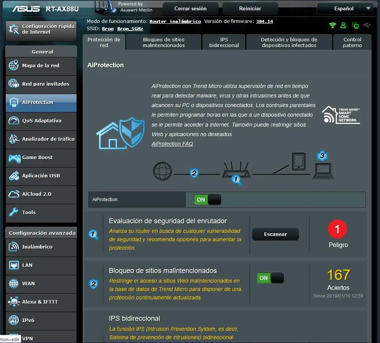Click the AiProtection shield sidebar icon
This screenshot has height=343, width=380.
[14, 102]
